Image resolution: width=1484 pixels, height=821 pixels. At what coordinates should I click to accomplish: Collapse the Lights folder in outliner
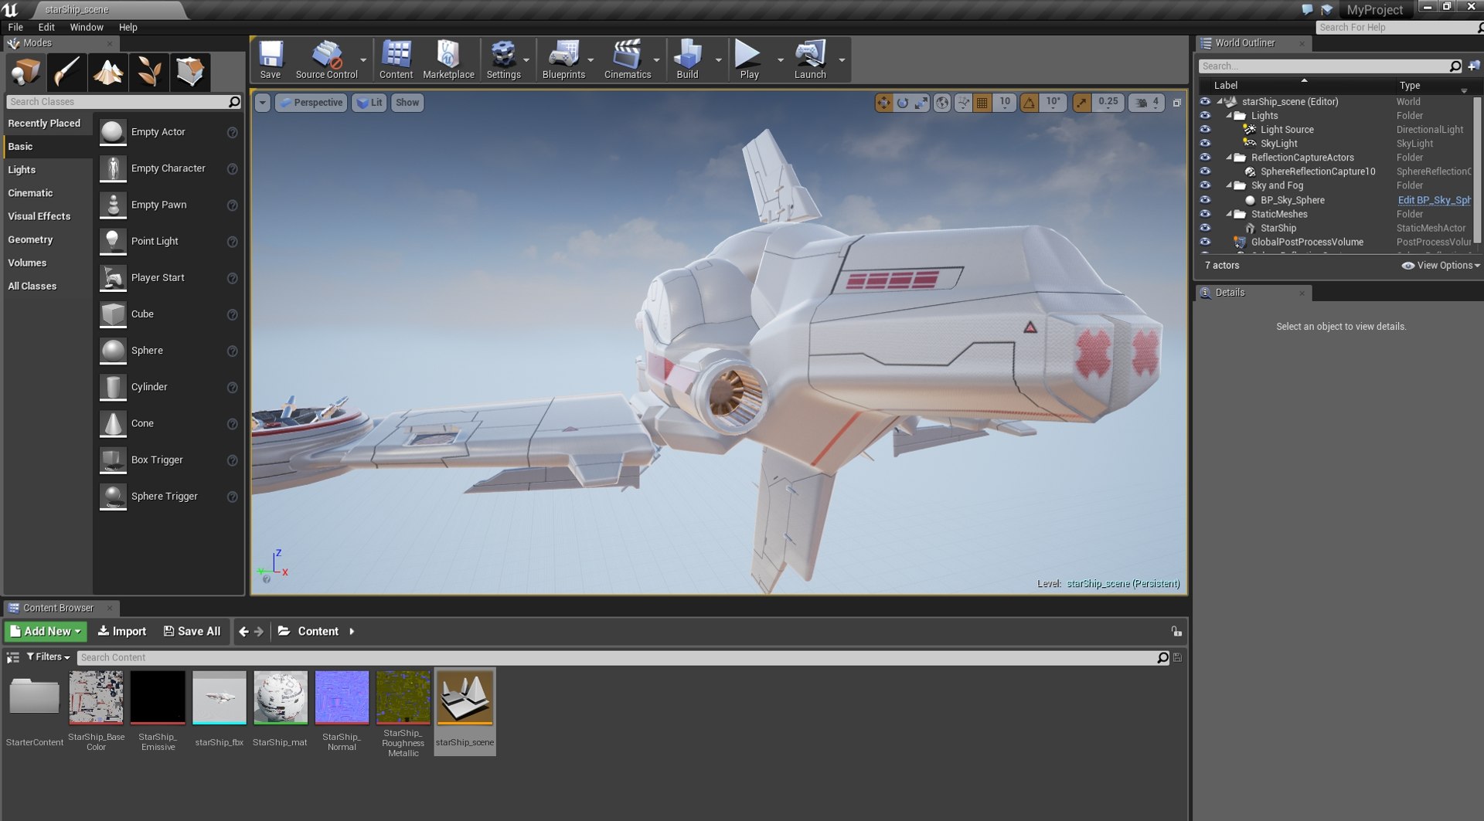(1229, 115)
